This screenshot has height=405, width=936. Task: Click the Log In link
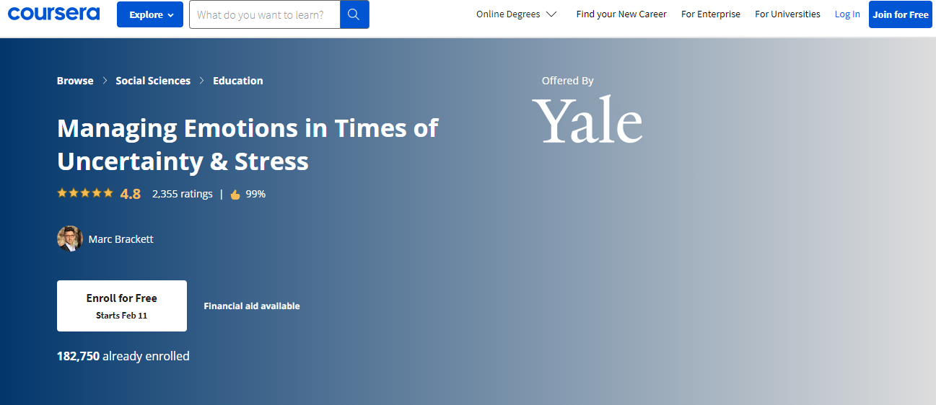click(x=847, y=14)
